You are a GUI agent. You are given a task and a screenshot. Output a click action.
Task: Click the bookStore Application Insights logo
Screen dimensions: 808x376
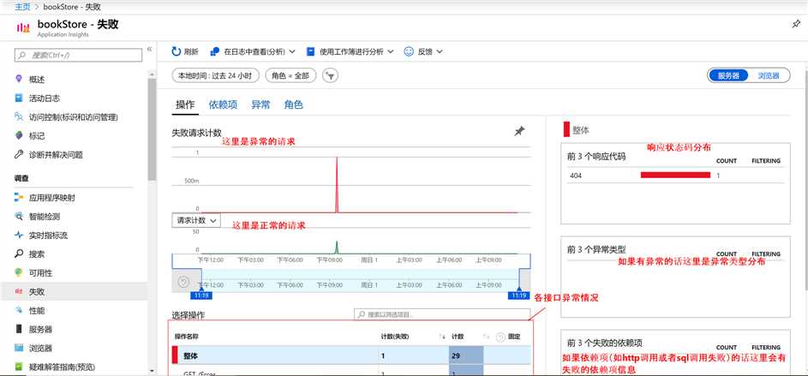(23, 27)
